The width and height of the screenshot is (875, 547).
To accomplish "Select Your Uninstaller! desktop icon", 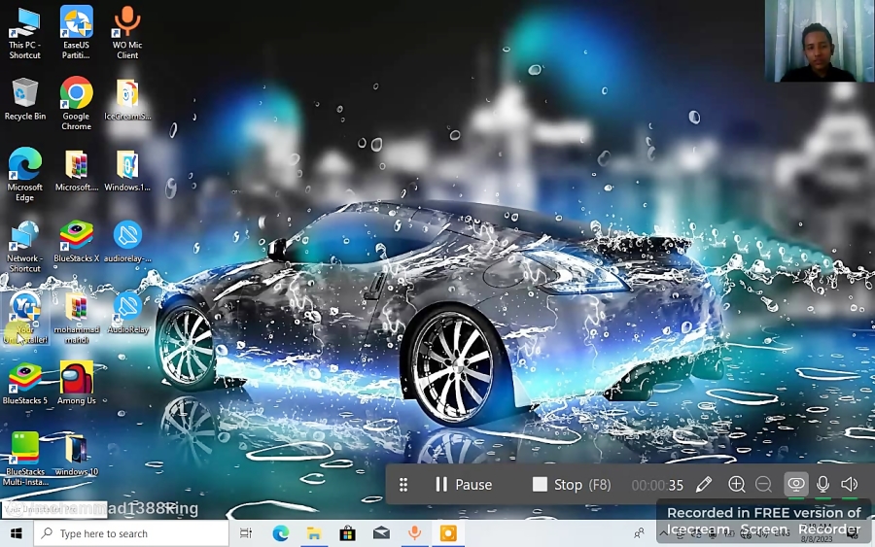I will 25,318.
